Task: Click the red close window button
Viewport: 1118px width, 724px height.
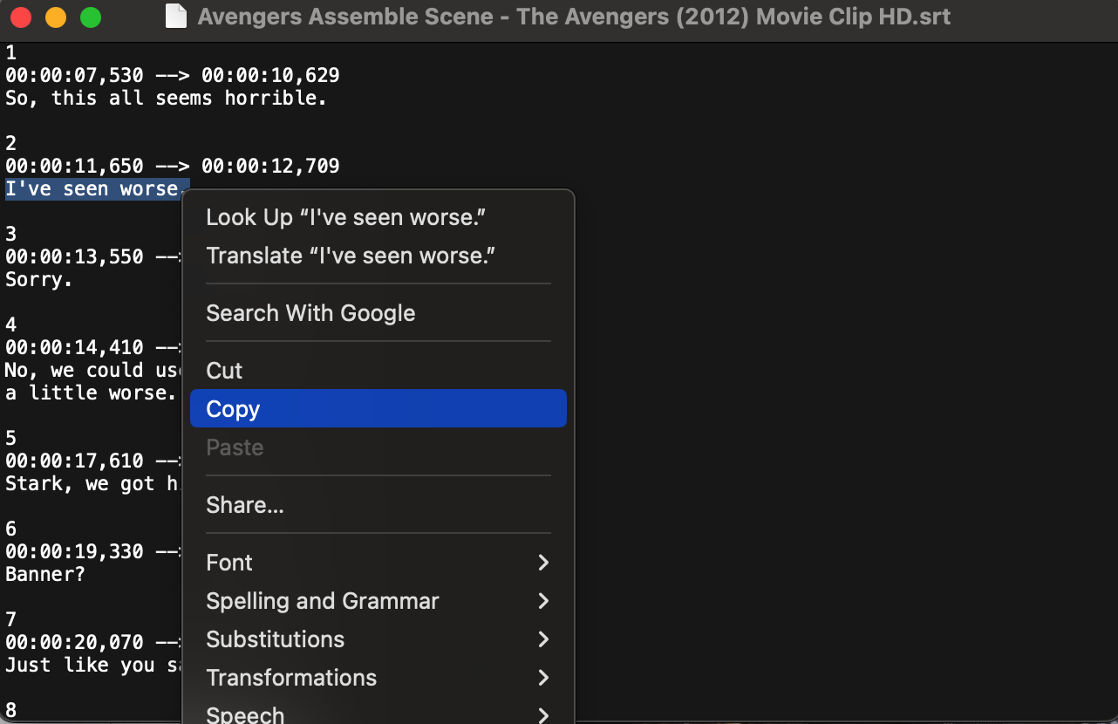Action: point(21,17)
